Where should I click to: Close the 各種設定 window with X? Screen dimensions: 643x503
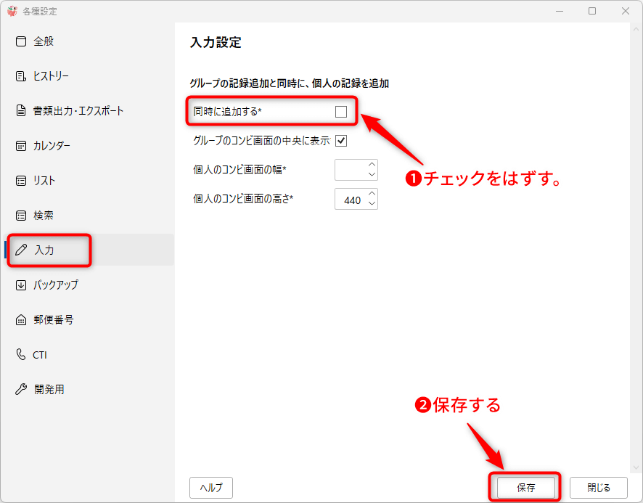coord(626,11)
